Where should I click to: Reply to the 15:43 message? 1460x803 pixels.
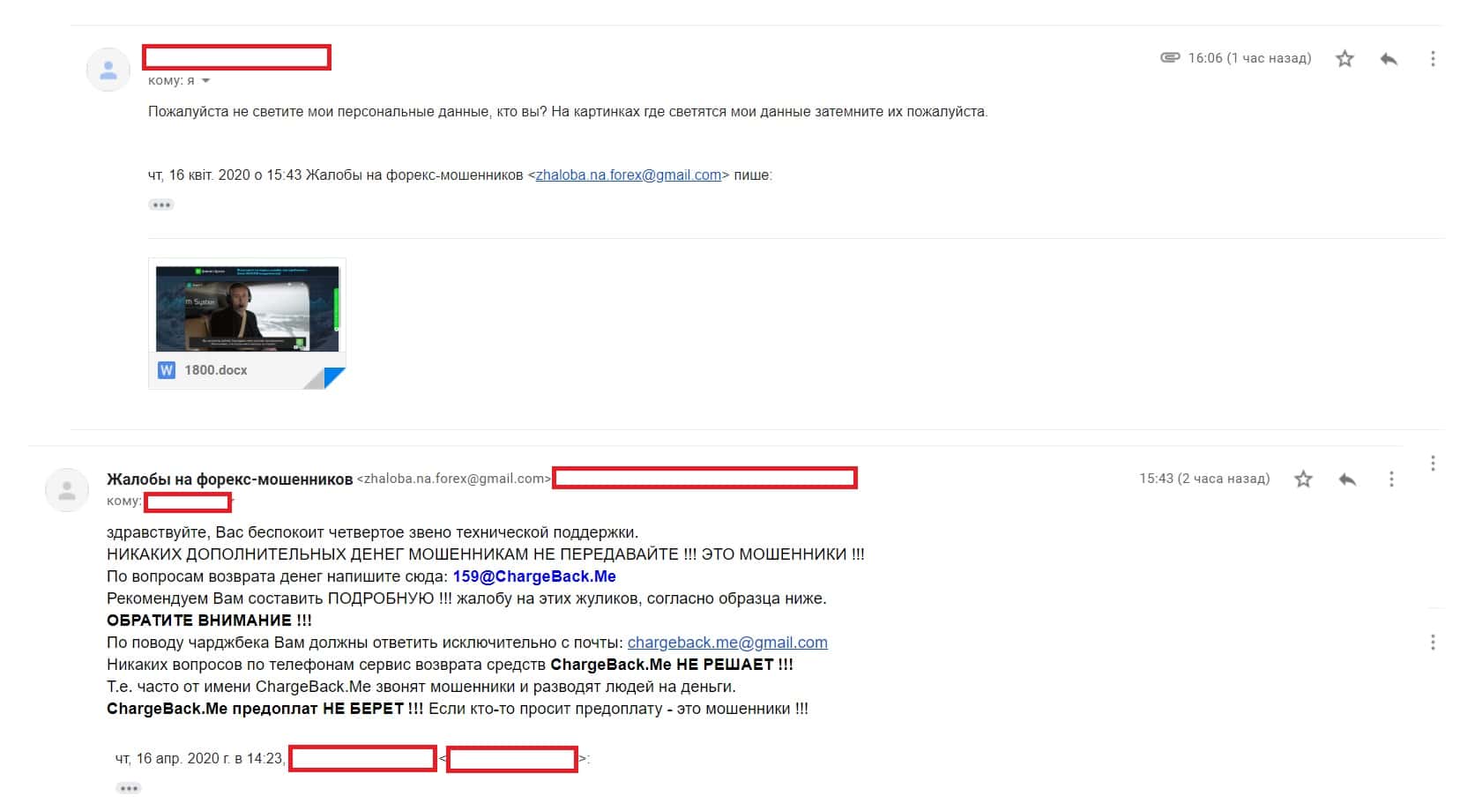pos(1347,479)
